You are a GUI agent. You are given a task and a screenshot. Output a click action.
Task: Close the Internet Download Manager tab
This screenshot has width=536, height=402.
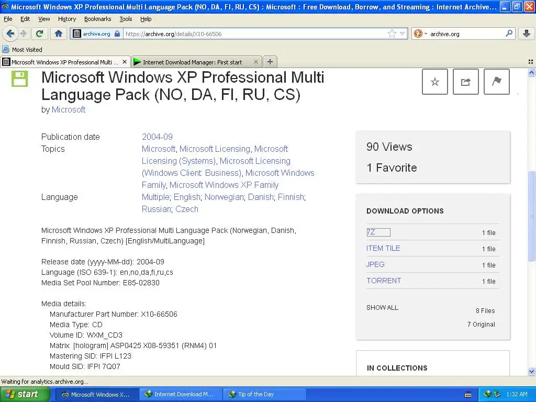[x=255, y=62]
